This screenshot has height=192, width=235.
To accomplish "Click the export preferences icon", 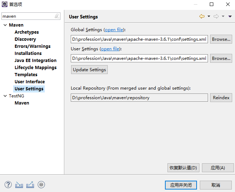I will click(x=30, y=185).
